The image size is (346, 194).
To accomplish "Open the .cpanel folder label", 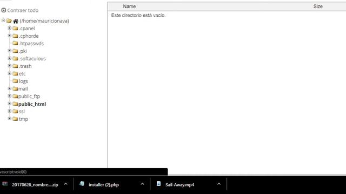I will pyautogui.click(x=27, y=29).
